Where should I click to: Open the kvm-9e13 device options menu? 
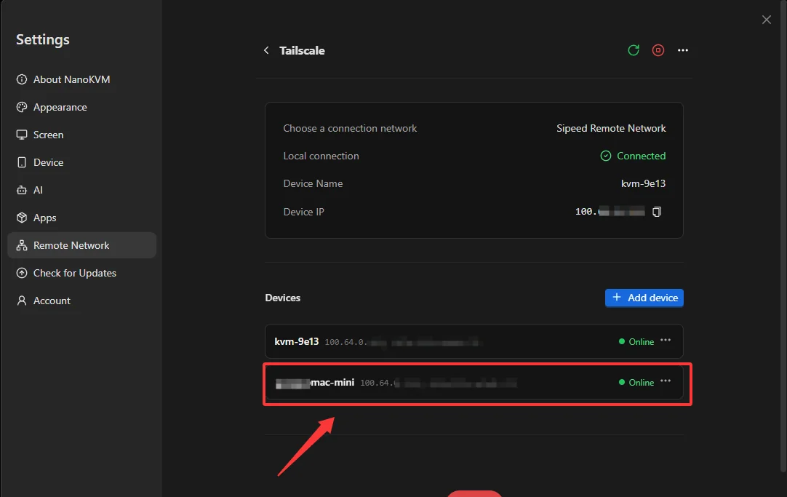click(666, 341)
